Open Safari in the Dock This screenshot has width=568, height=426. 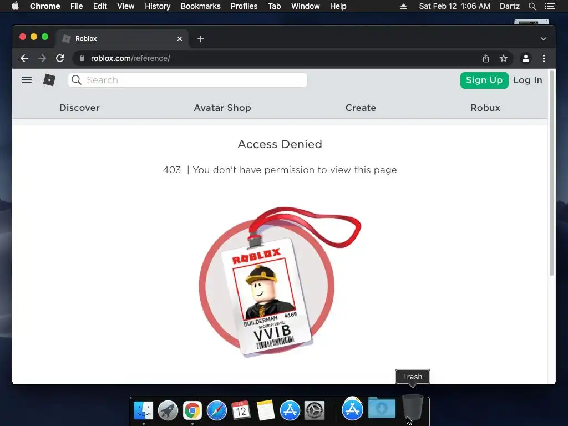coord(217,410)
